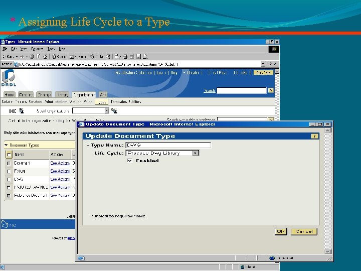
Task: Click the browser Home icon in toolbar
Action: tap(45, 57)
